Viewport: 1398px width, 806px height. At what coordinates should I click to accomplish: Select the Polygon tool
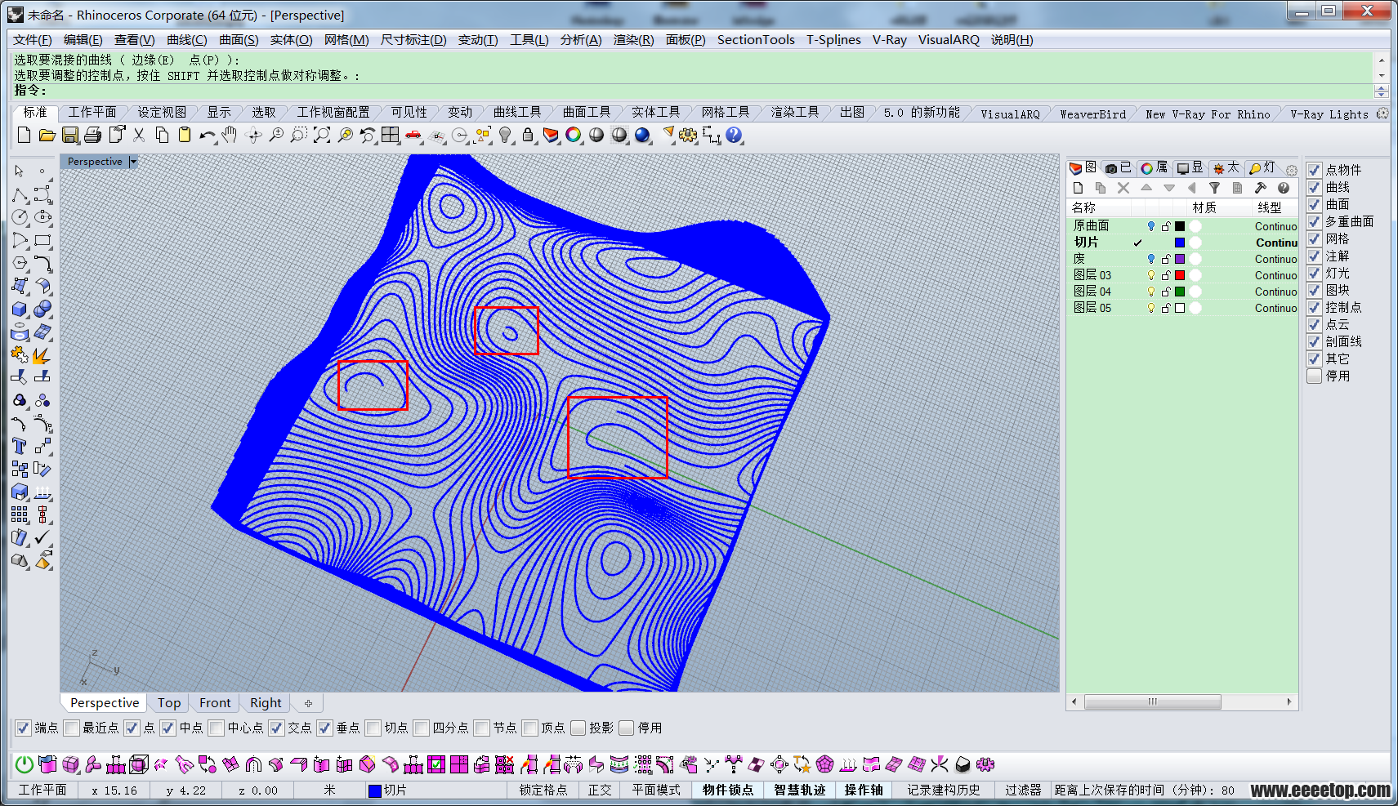point(20,263)
